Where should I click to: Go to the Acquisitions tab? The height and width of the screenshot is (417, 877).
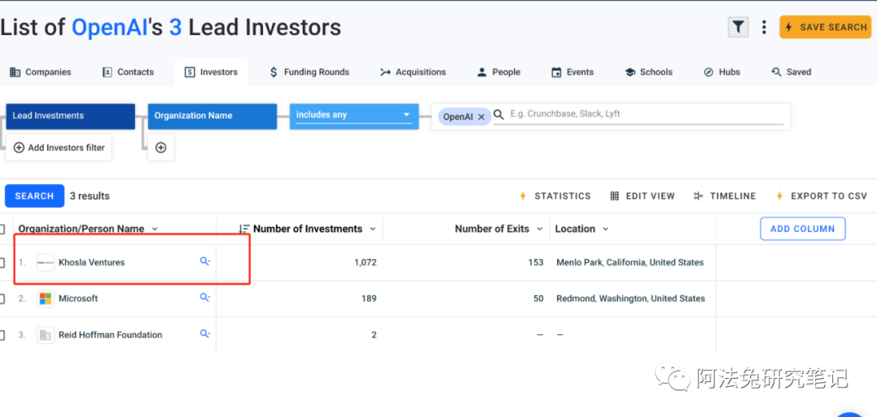[x=413, y=72]
